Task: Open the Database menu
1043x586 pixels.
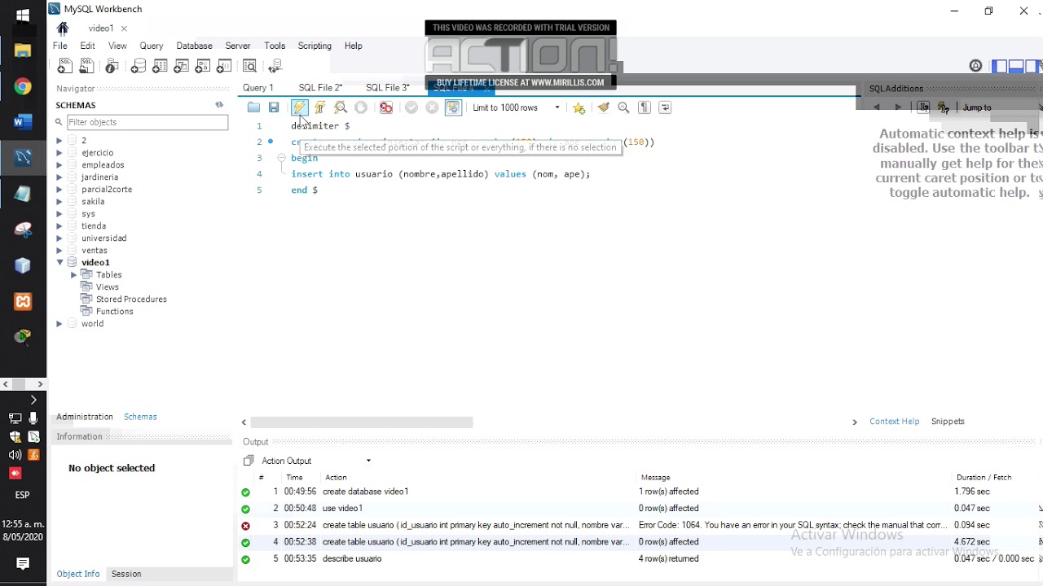Action: [194, 46]
